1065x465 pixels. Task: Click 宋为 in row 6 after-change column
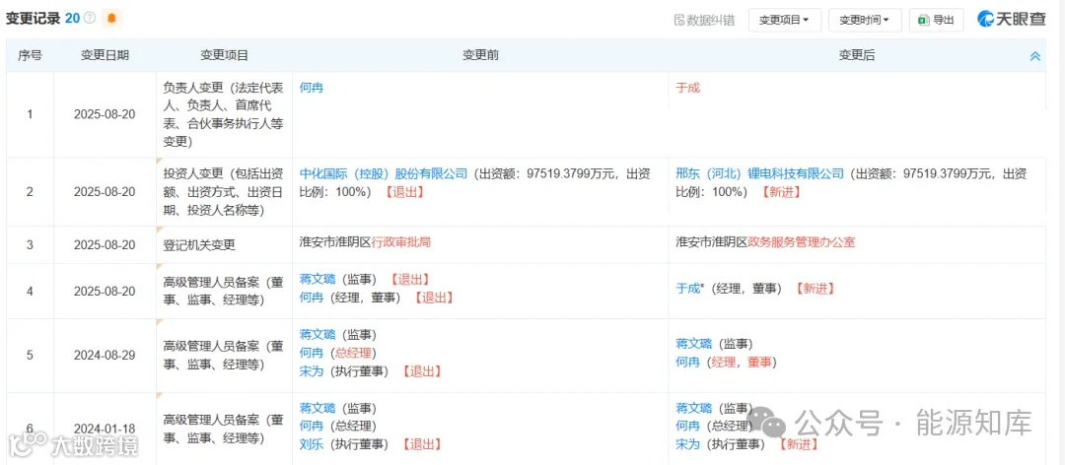pyautogui.click(x=687, y=444)
